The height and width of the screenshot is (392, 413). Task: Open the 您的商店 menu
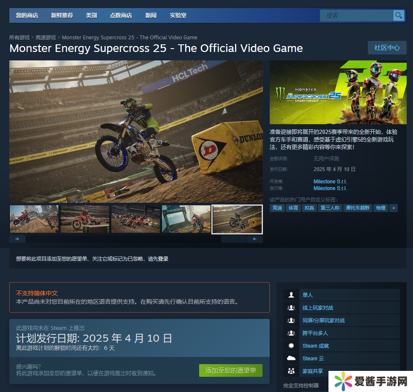(27, 15)
